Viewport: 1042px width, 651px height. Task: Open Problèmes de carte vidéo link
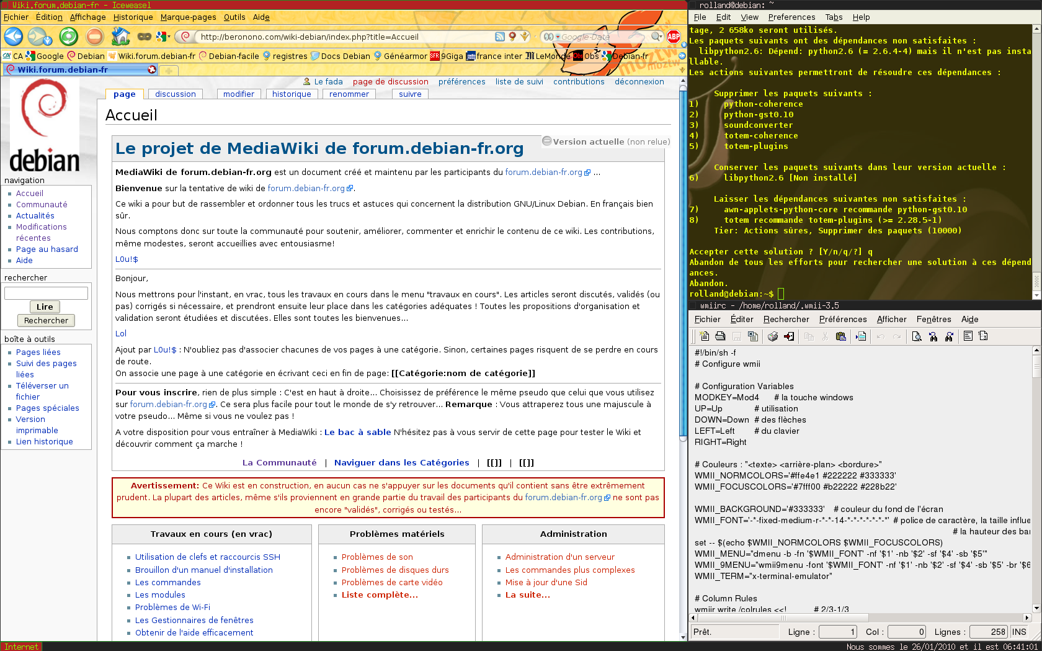[x=392, y=582]
